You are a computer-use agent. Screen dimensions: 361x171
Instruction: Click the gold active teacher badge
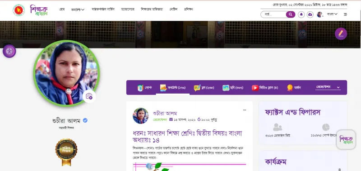tap(66, 152)
